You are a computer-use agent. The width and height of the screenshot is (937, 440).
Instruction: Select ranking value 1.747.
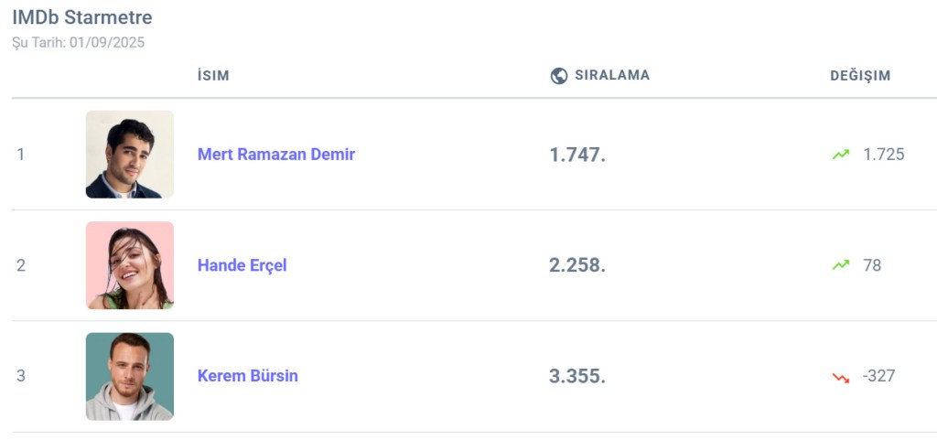coord(577,155)
